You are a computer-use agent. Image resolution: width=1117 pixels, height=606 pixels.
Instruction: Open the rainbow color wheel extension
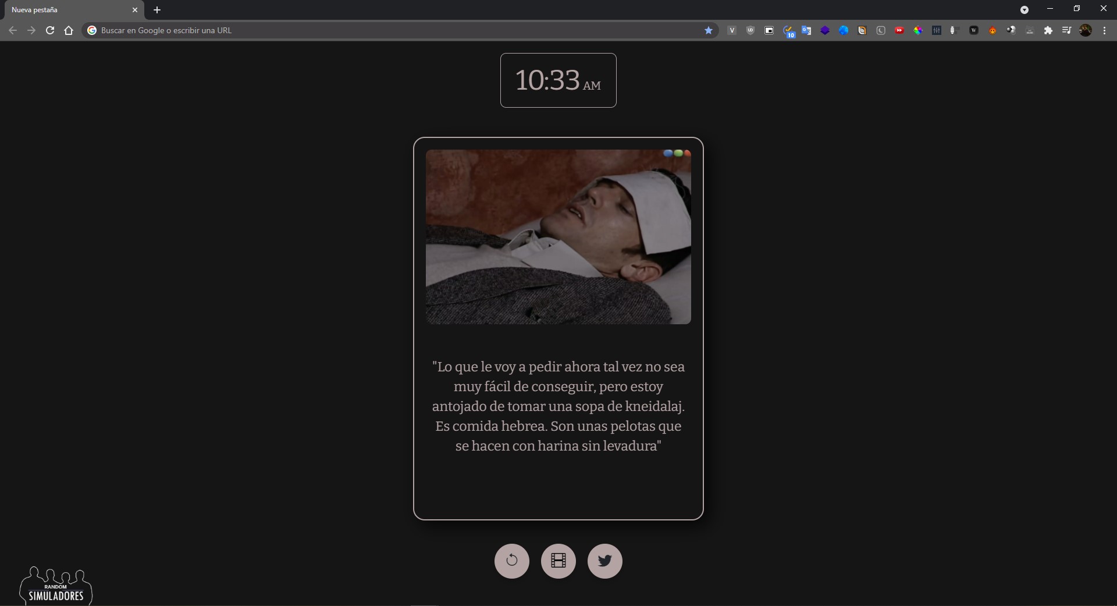click(x=918, y=30)
